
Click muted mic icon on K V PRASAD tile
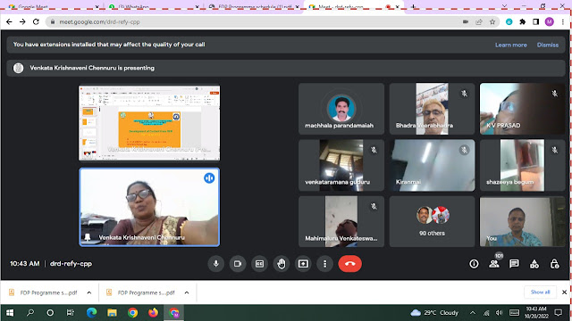coord(554,94)
